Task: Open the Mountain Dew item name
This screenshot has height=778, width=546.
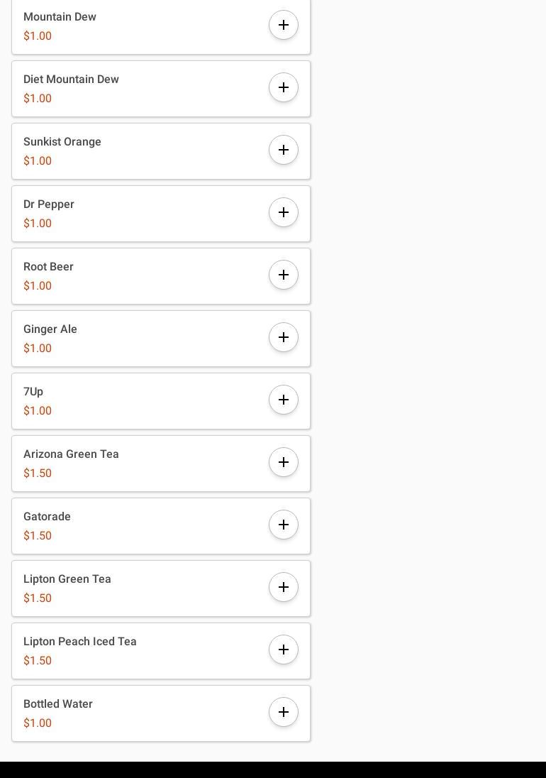Action: [x=60, y=16]
